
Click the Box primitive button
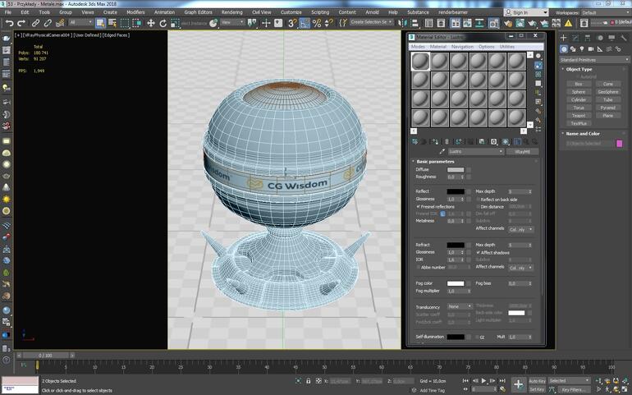click(579, 84)
